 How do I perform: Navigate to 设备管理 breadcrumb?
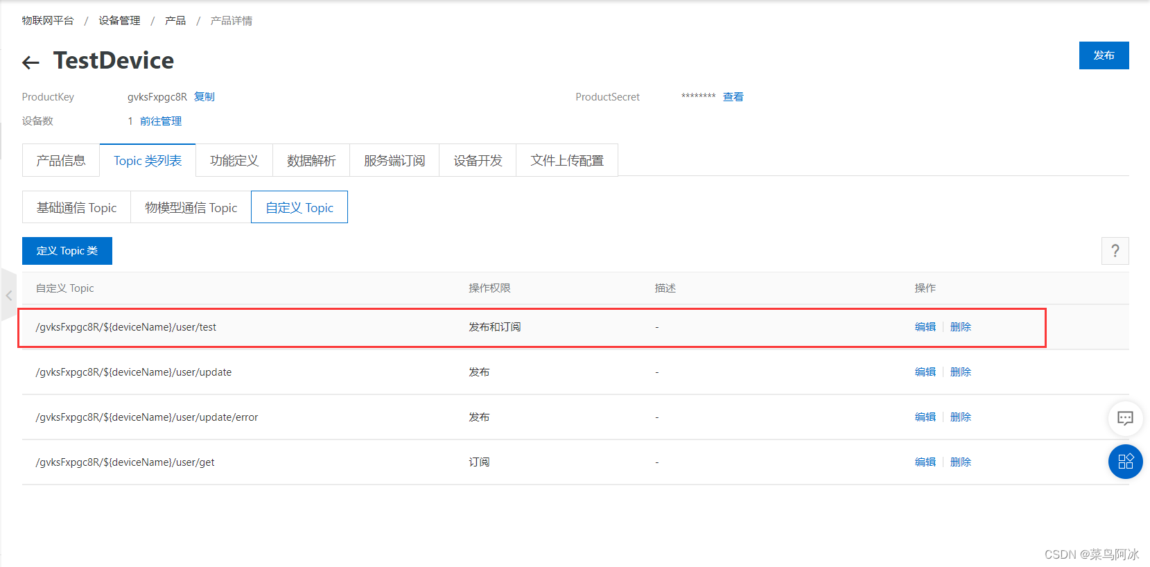119,21
